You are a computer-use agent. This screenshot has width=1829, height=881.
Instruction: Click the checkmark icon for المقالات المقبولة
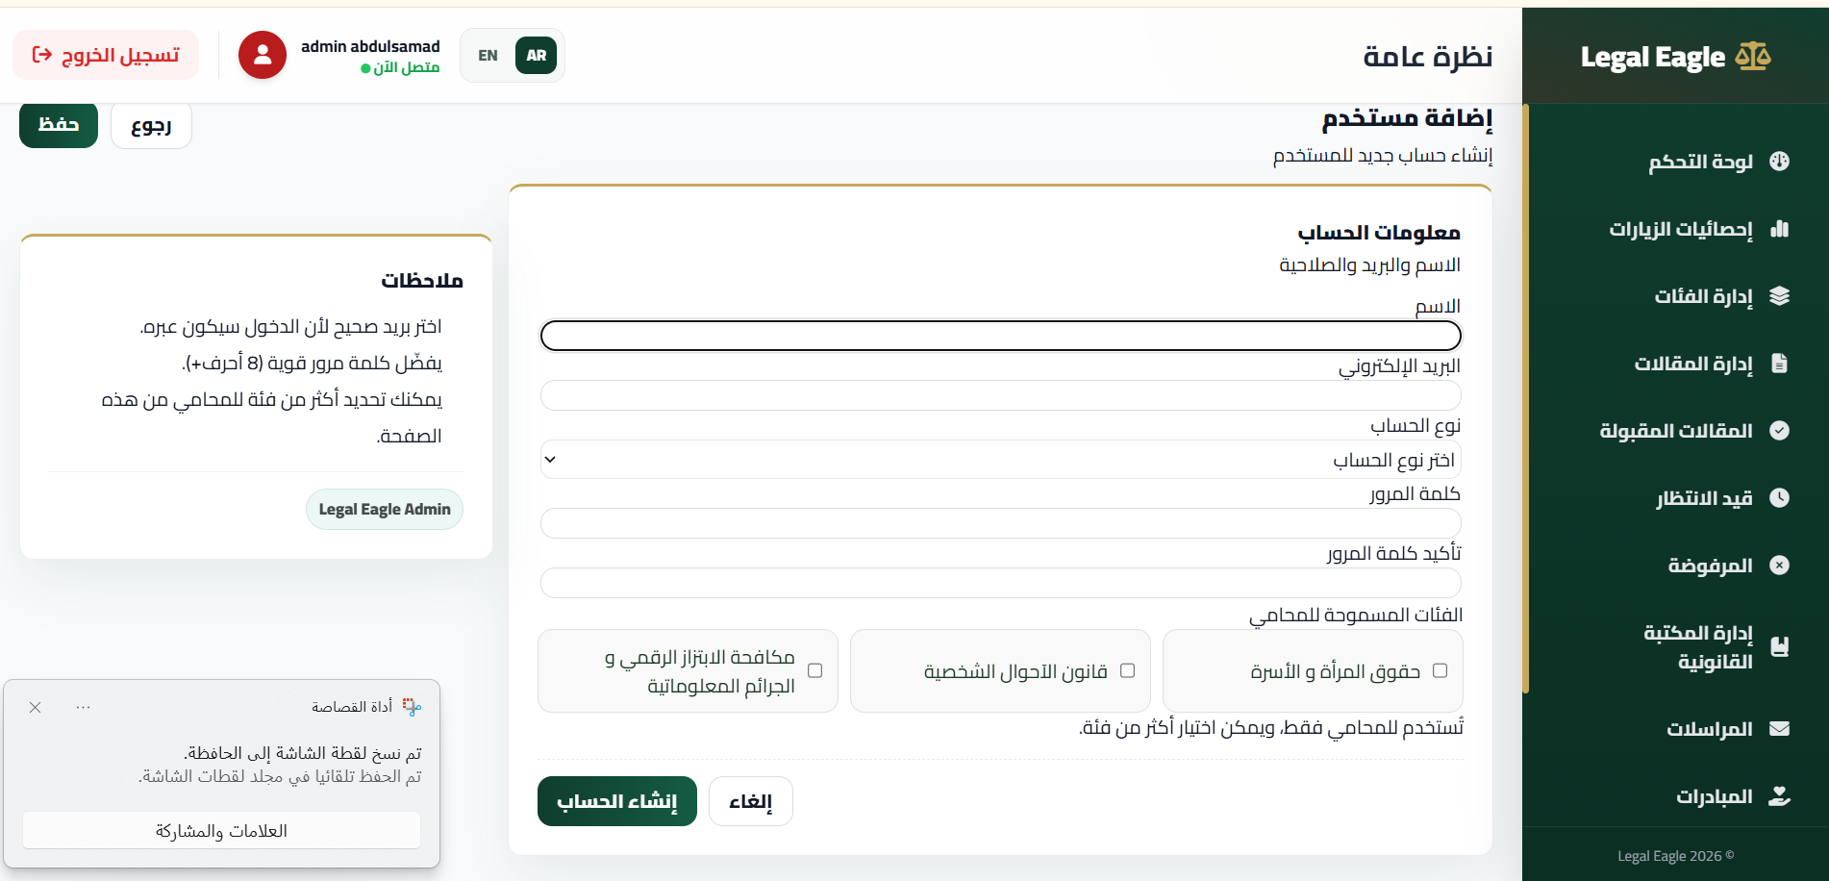(x=1779, y=431)
